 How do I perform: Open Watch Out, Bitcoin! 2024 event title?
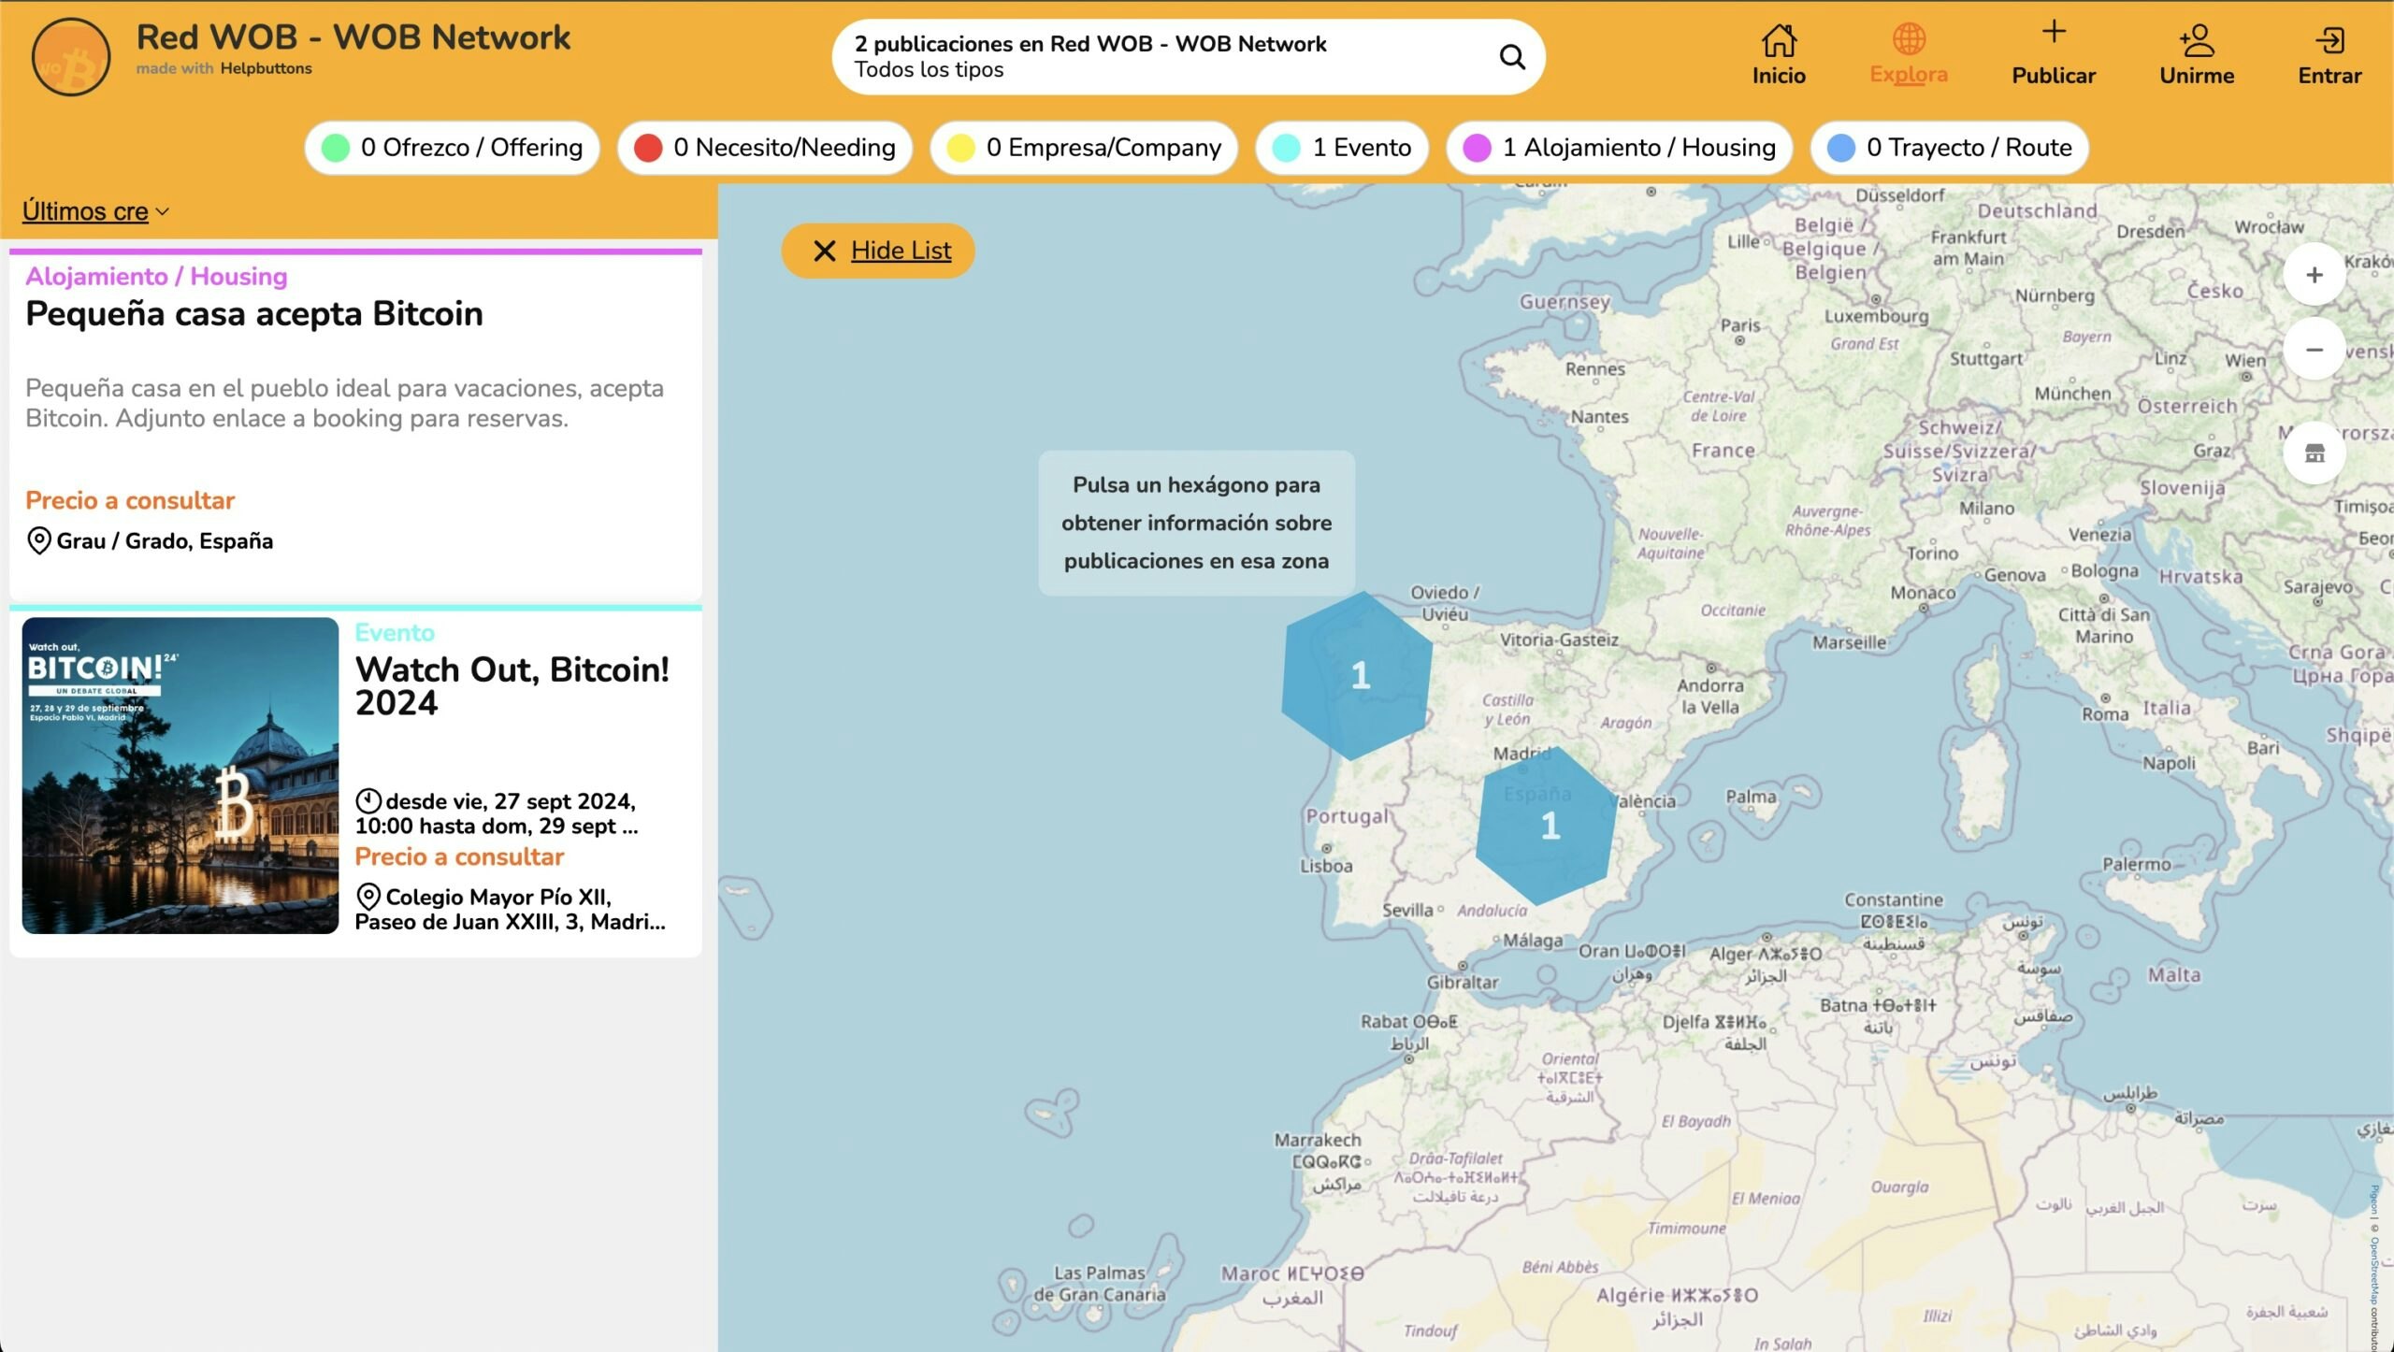point(512,686)
